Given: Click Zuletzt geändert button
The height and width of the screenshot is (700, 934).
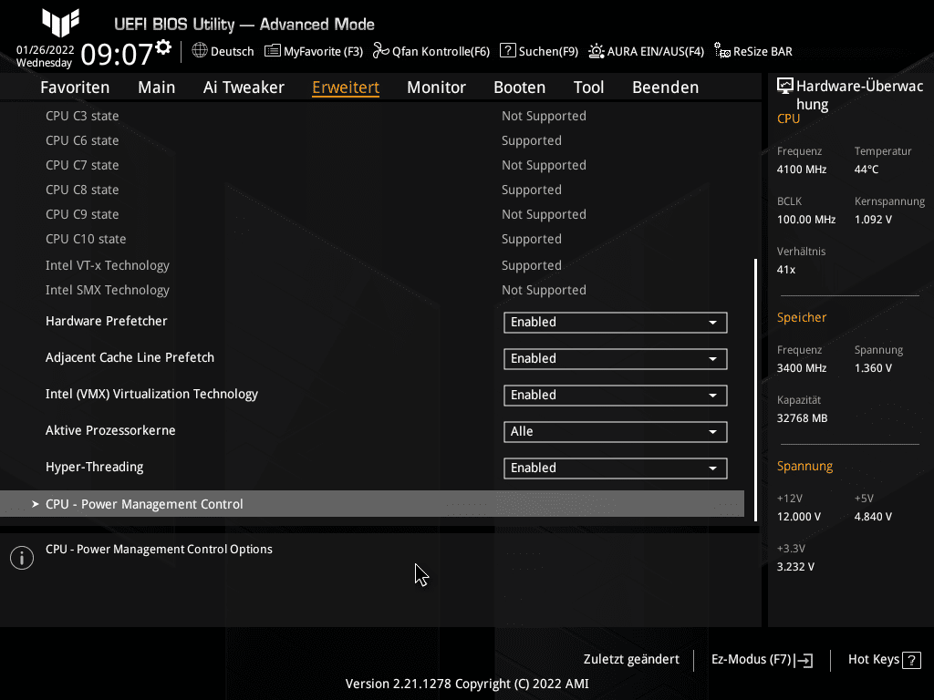Looking at the screenshot, I should click(x=631, y=659).
